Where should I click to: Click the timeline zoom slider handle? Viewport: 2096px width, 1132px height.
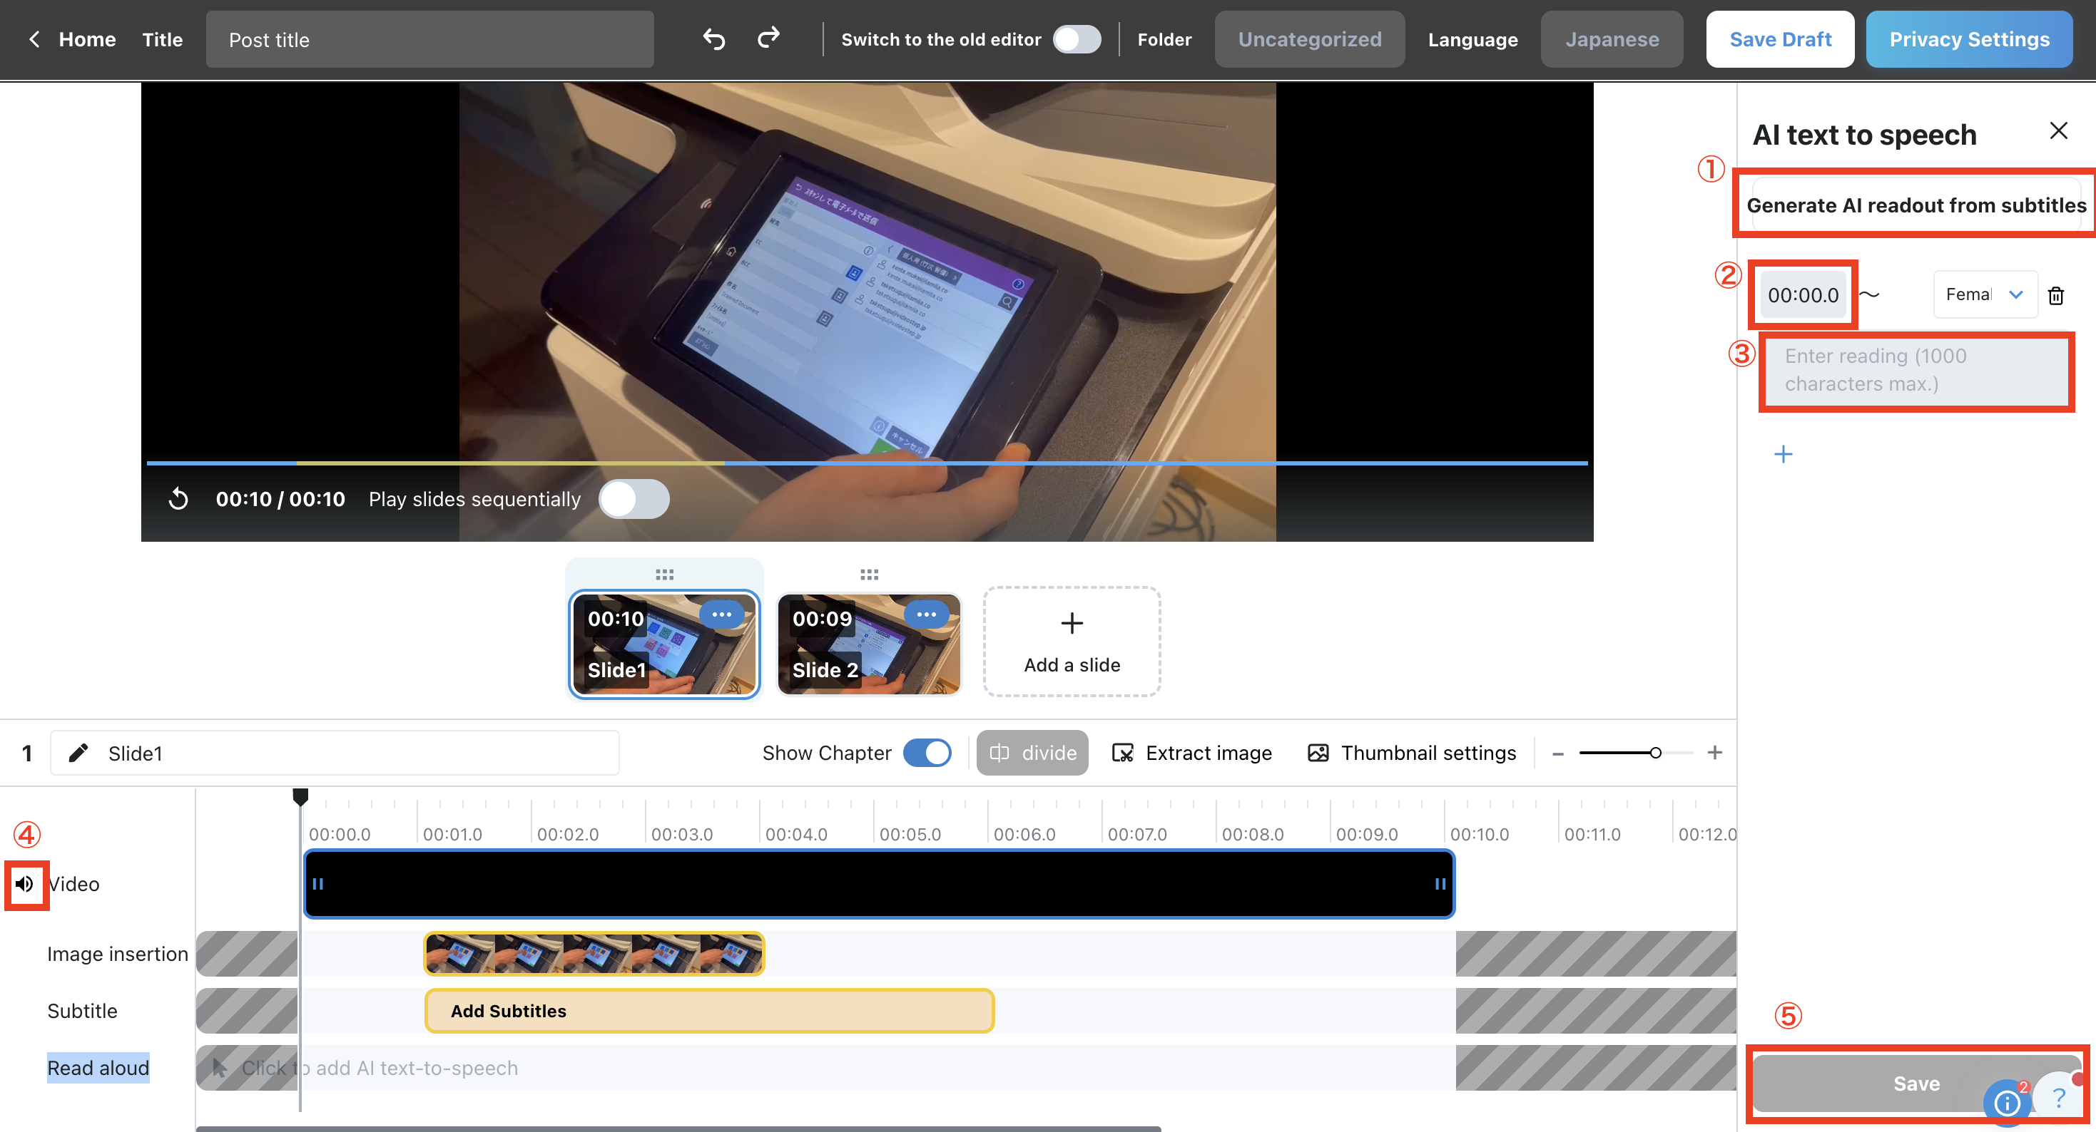click(x=1655, y=753)
